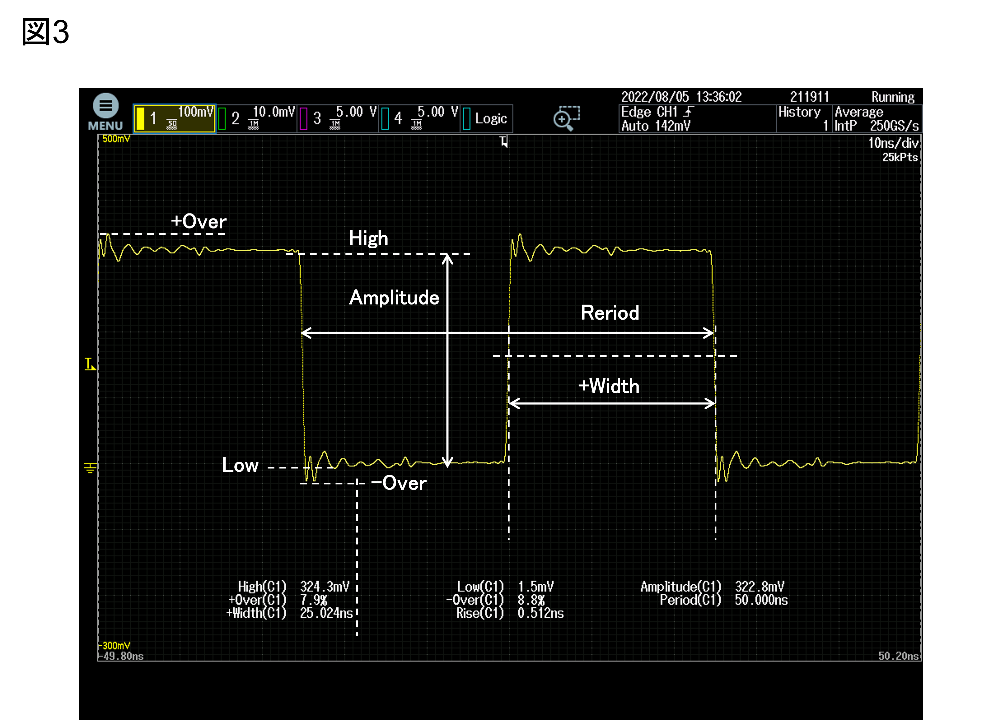
Task: Click the -49.80ns time start label
Action: [121, 656]
